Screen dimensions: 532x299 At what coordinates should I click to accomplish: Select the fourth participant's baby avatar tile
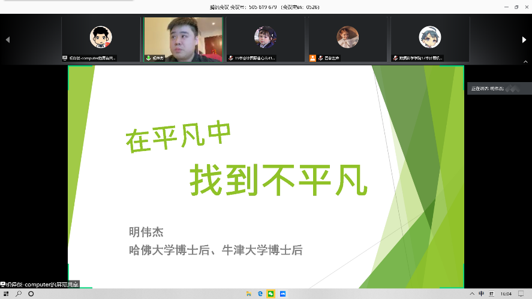(x=347, y=37)
